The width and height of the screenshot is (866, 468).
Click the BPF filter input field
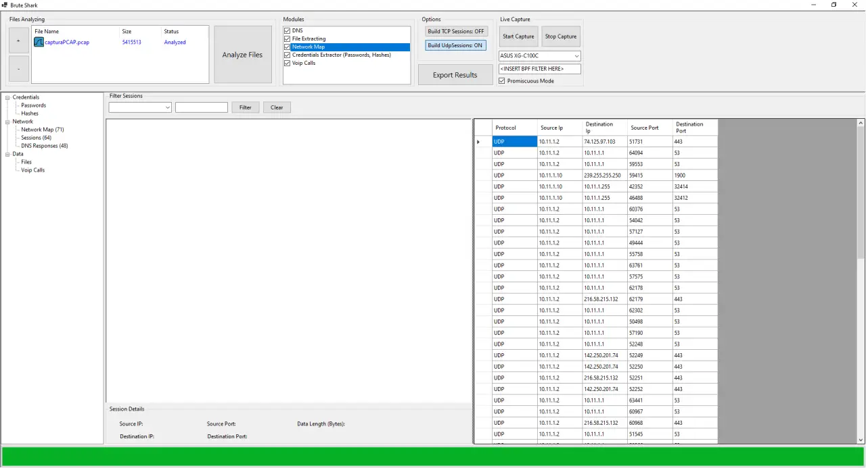(x=539, y=69)
